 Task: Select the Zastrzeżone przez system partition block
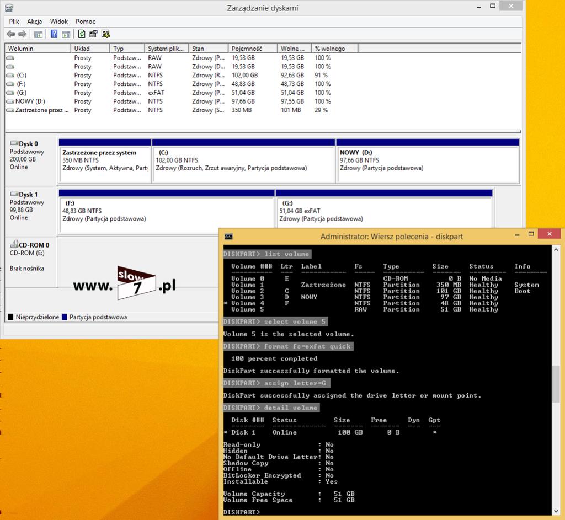click(105, 160)
